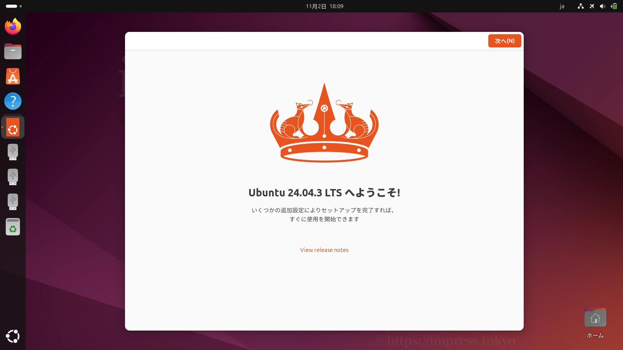
Task: Click the wired network status icon
Action: (581, 6)
